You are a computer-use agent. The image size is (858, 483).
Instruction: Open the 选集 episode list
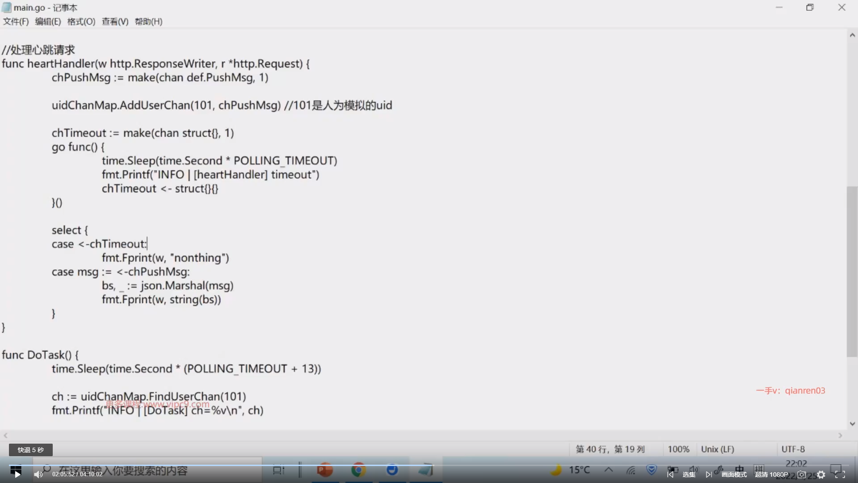689,475
